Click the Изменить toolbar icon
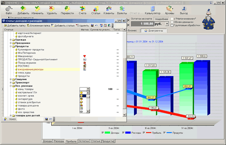Image resolution: width=226 pixels, height=145 pixels. point(37,9)
